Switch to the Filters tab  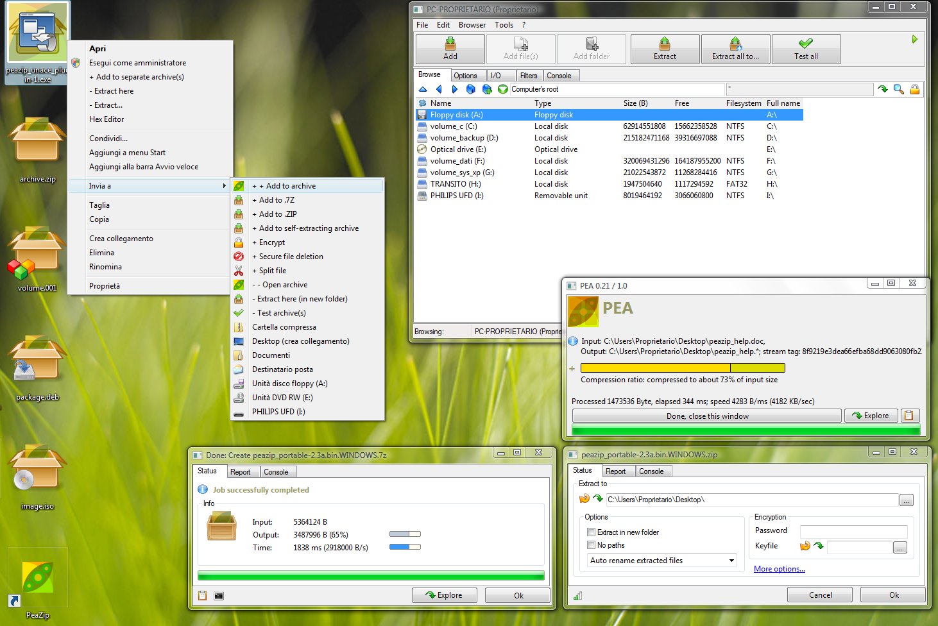[x=529, y=76]
